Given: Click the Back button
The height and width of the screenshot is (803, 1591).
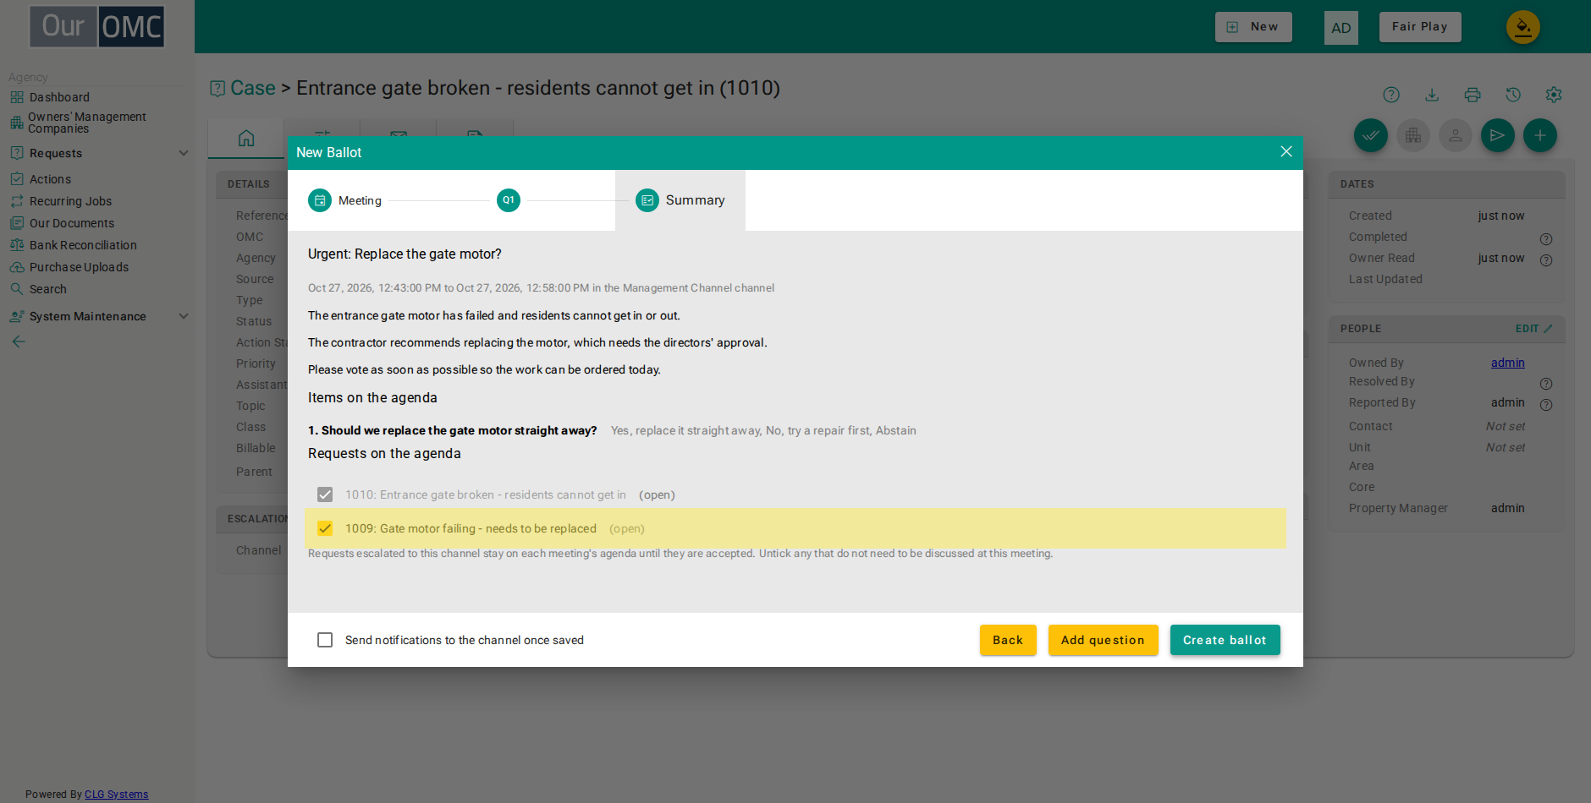Looking at the screenshot, I should (1008, 640).
